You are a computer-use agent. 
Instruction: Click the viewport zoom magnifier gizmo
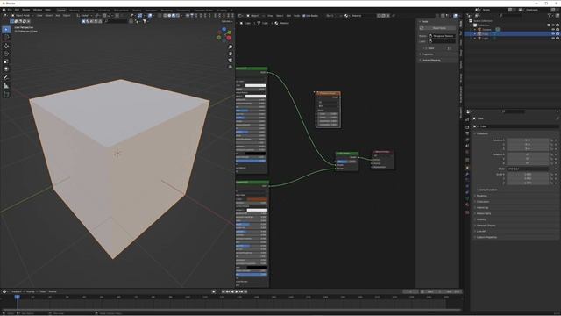point(230,47)
